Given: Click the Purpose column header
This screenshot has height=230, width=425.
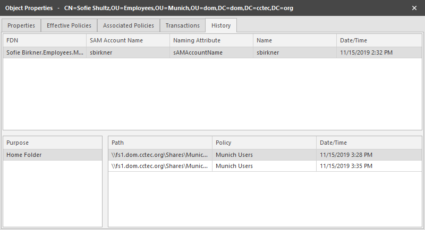Looking at the screenshot, I should (52, 143).
